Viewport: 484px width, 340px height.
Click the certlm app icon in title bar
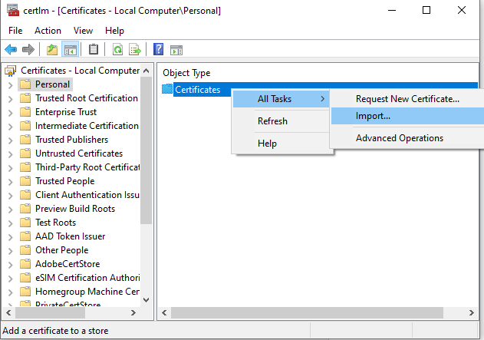click(x=13, y=10)
